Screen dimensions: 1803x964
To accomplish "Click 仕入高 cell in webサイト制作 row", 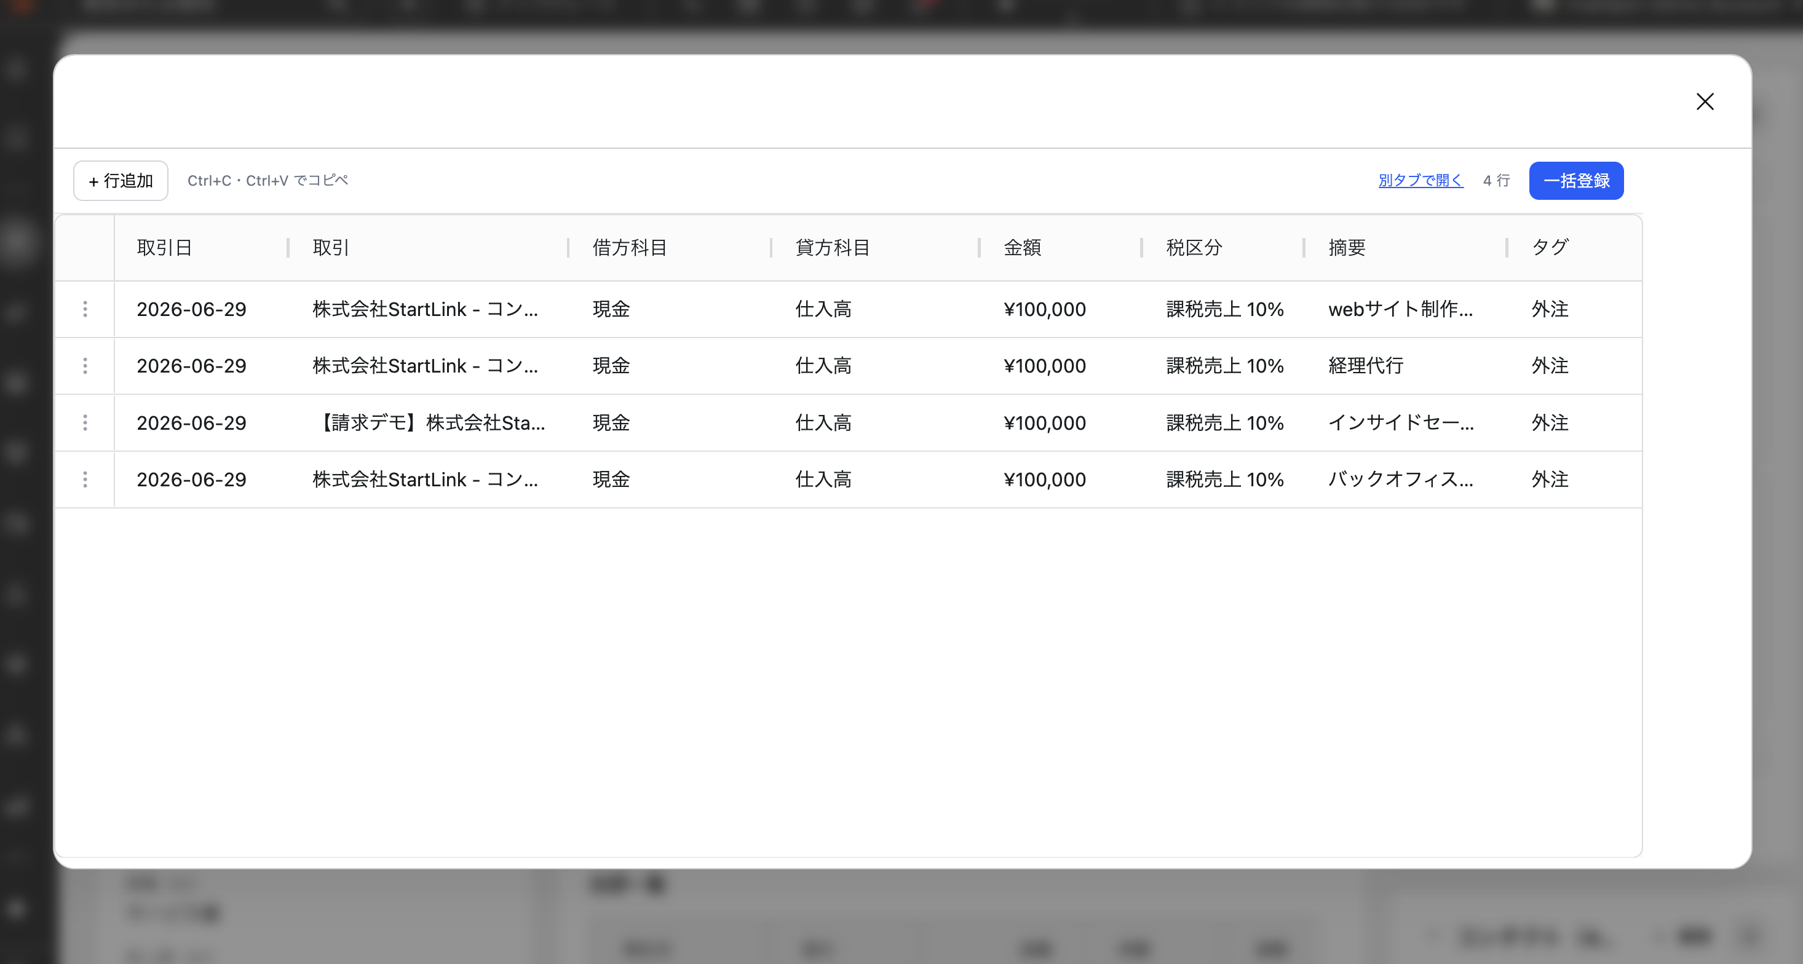I will [x=875, y=309].
